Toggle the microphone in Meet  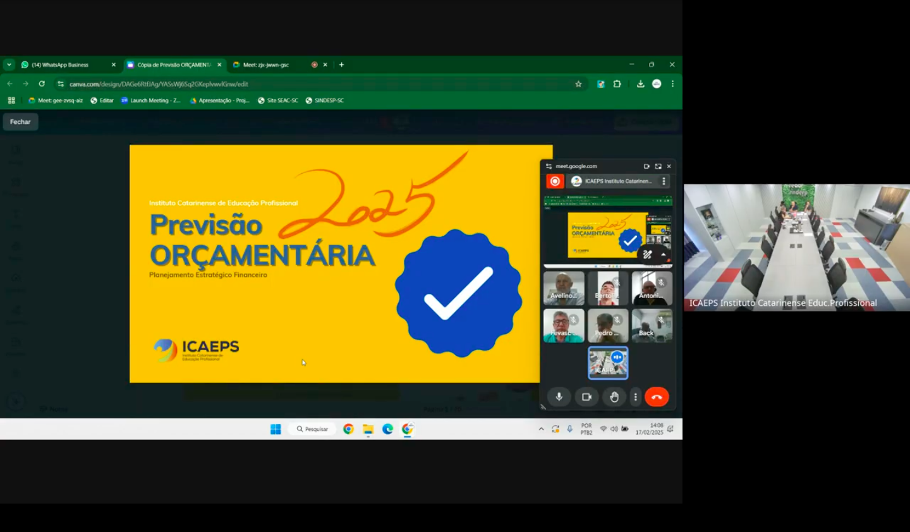pyautogui.click(x=559, y=397)
